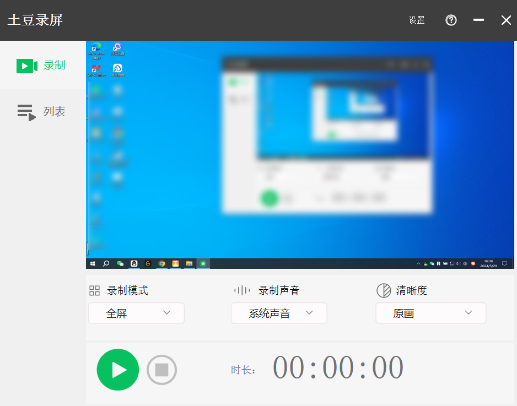Viewport: 517px width, 406px height.
Task: Click the desktop recording preview
Action: coord(300,155)
